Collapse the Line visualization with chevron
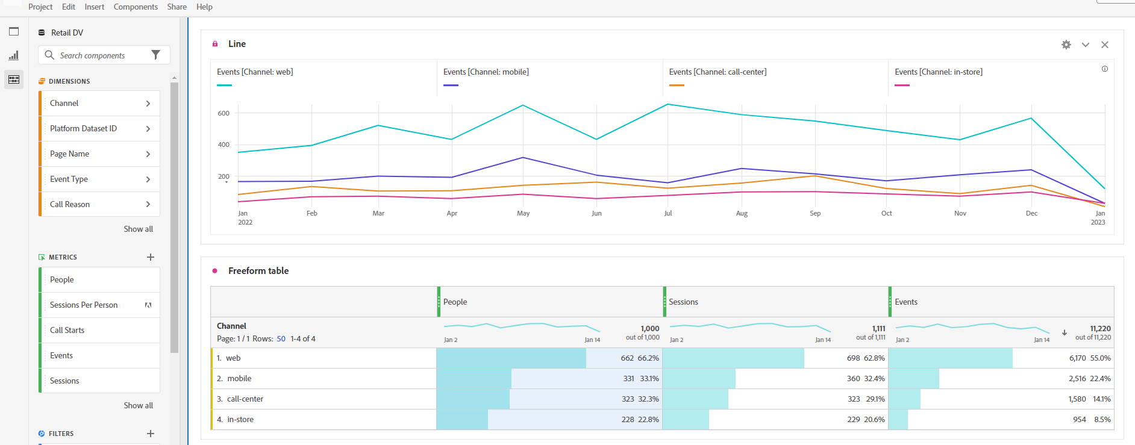Viewport: 1135px width, 445px height. click(x=1086, y=45)
